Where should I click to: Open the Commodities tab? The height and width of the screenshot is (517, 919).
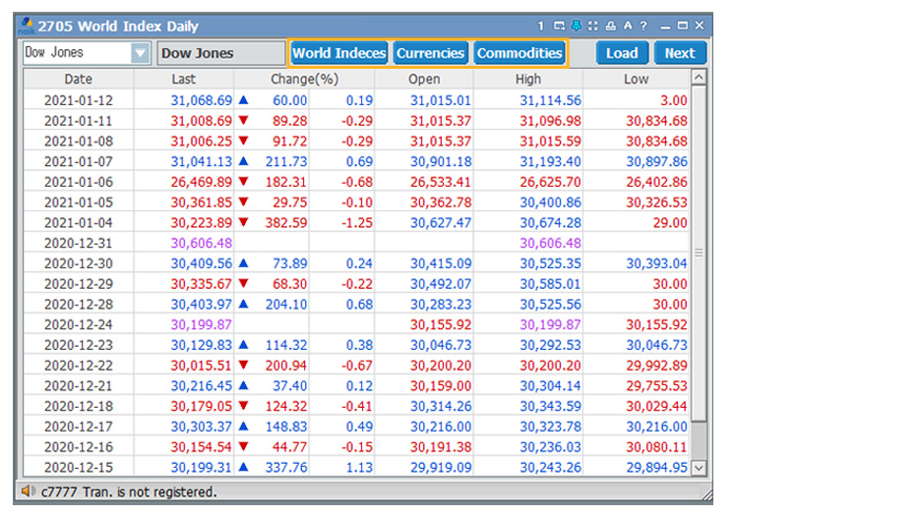click(520, 53)
